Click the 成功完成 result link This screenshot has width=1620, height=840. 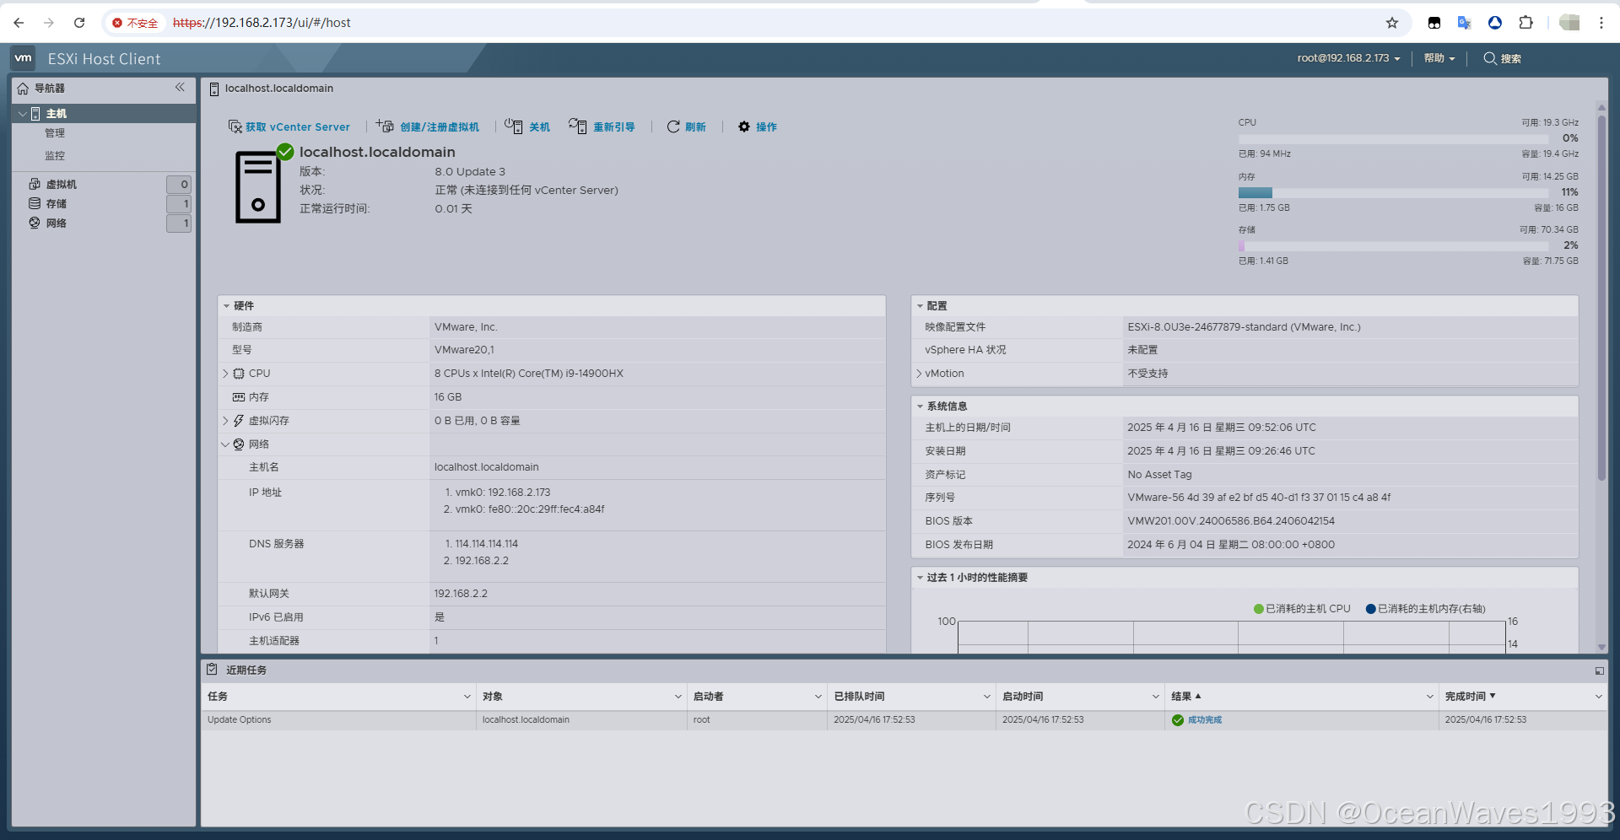[x=1205, y=720]
